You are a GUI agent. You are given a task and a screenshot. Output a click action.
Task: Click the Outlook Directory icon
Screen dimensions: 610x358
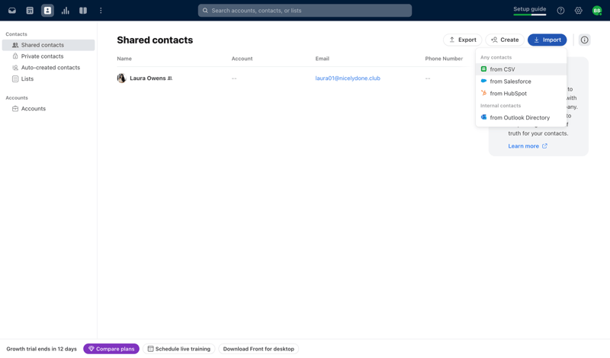pyautogui.click(x=483, y=117)
